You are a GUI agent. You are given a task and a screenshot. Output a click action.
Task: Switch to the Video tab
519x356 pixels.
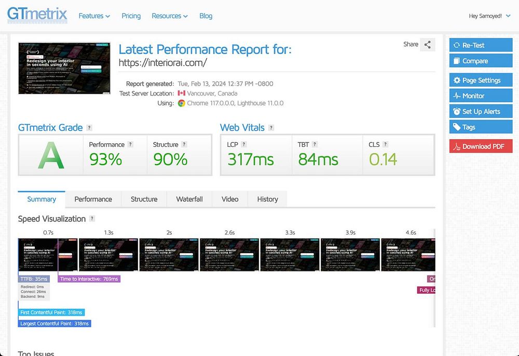pyautogui.click(x=230, y=199)
